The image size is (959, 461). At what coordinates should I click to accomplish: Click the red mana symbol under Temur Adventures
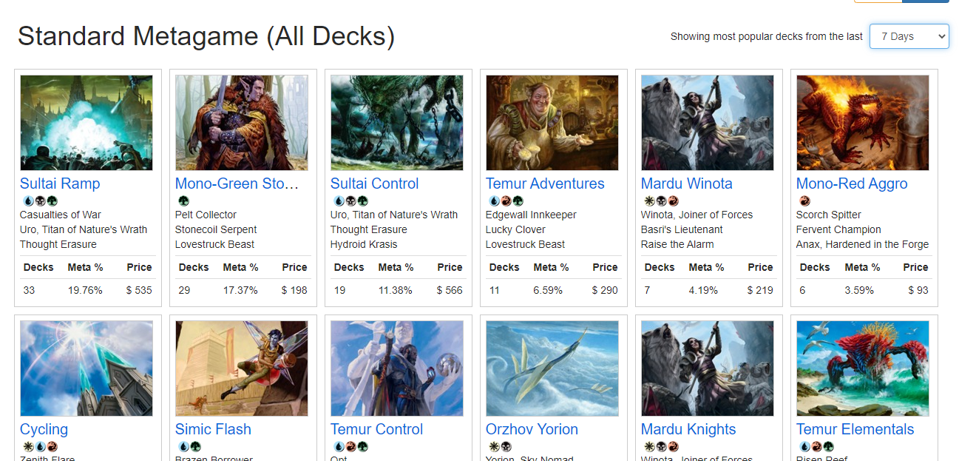point(506,201)
